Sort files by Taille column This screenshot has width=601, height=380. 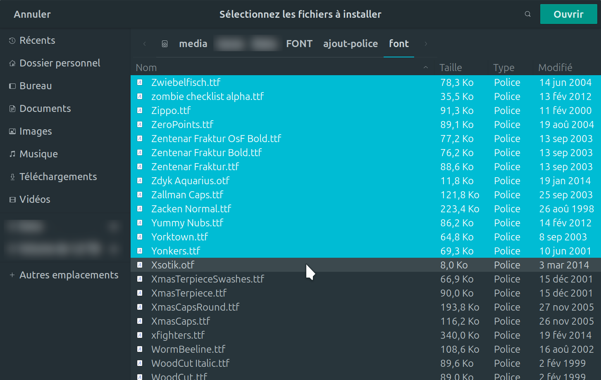(x=450, y=67)
